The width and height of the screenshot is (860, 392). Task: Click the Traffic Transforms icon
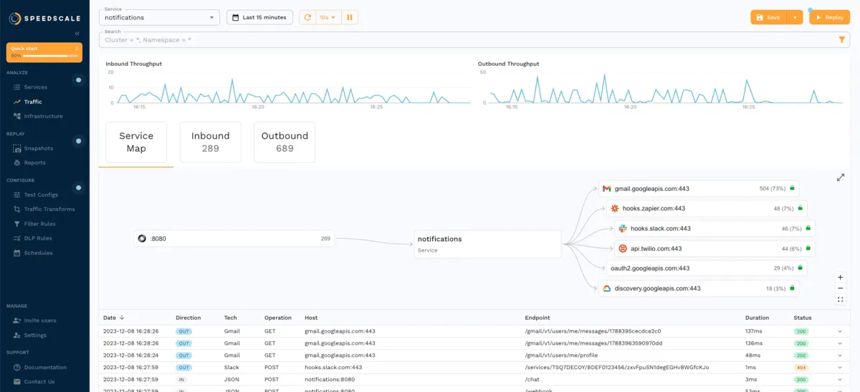click(17, 209)
